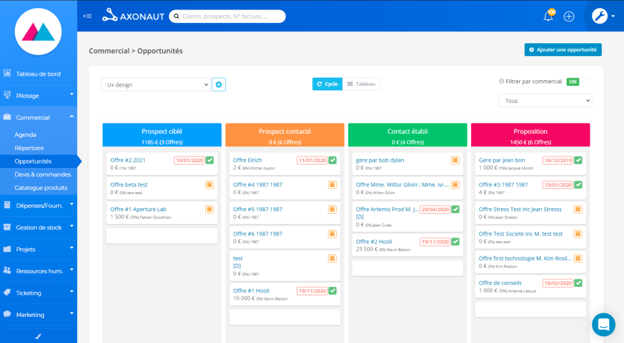Viewport: 624px width, 343px height.
Task: Click the plus circle quick-add icon
Action: (569, 17)
